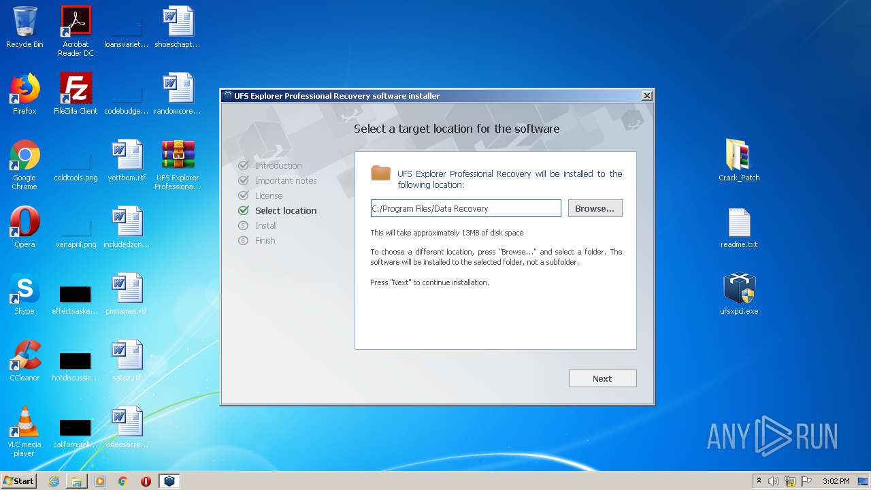Click the License step in sidebar

coord(269,195)
